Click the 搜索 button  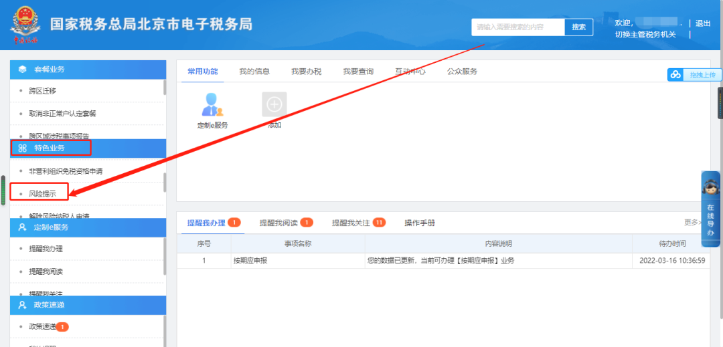click(x=578, y=27)
